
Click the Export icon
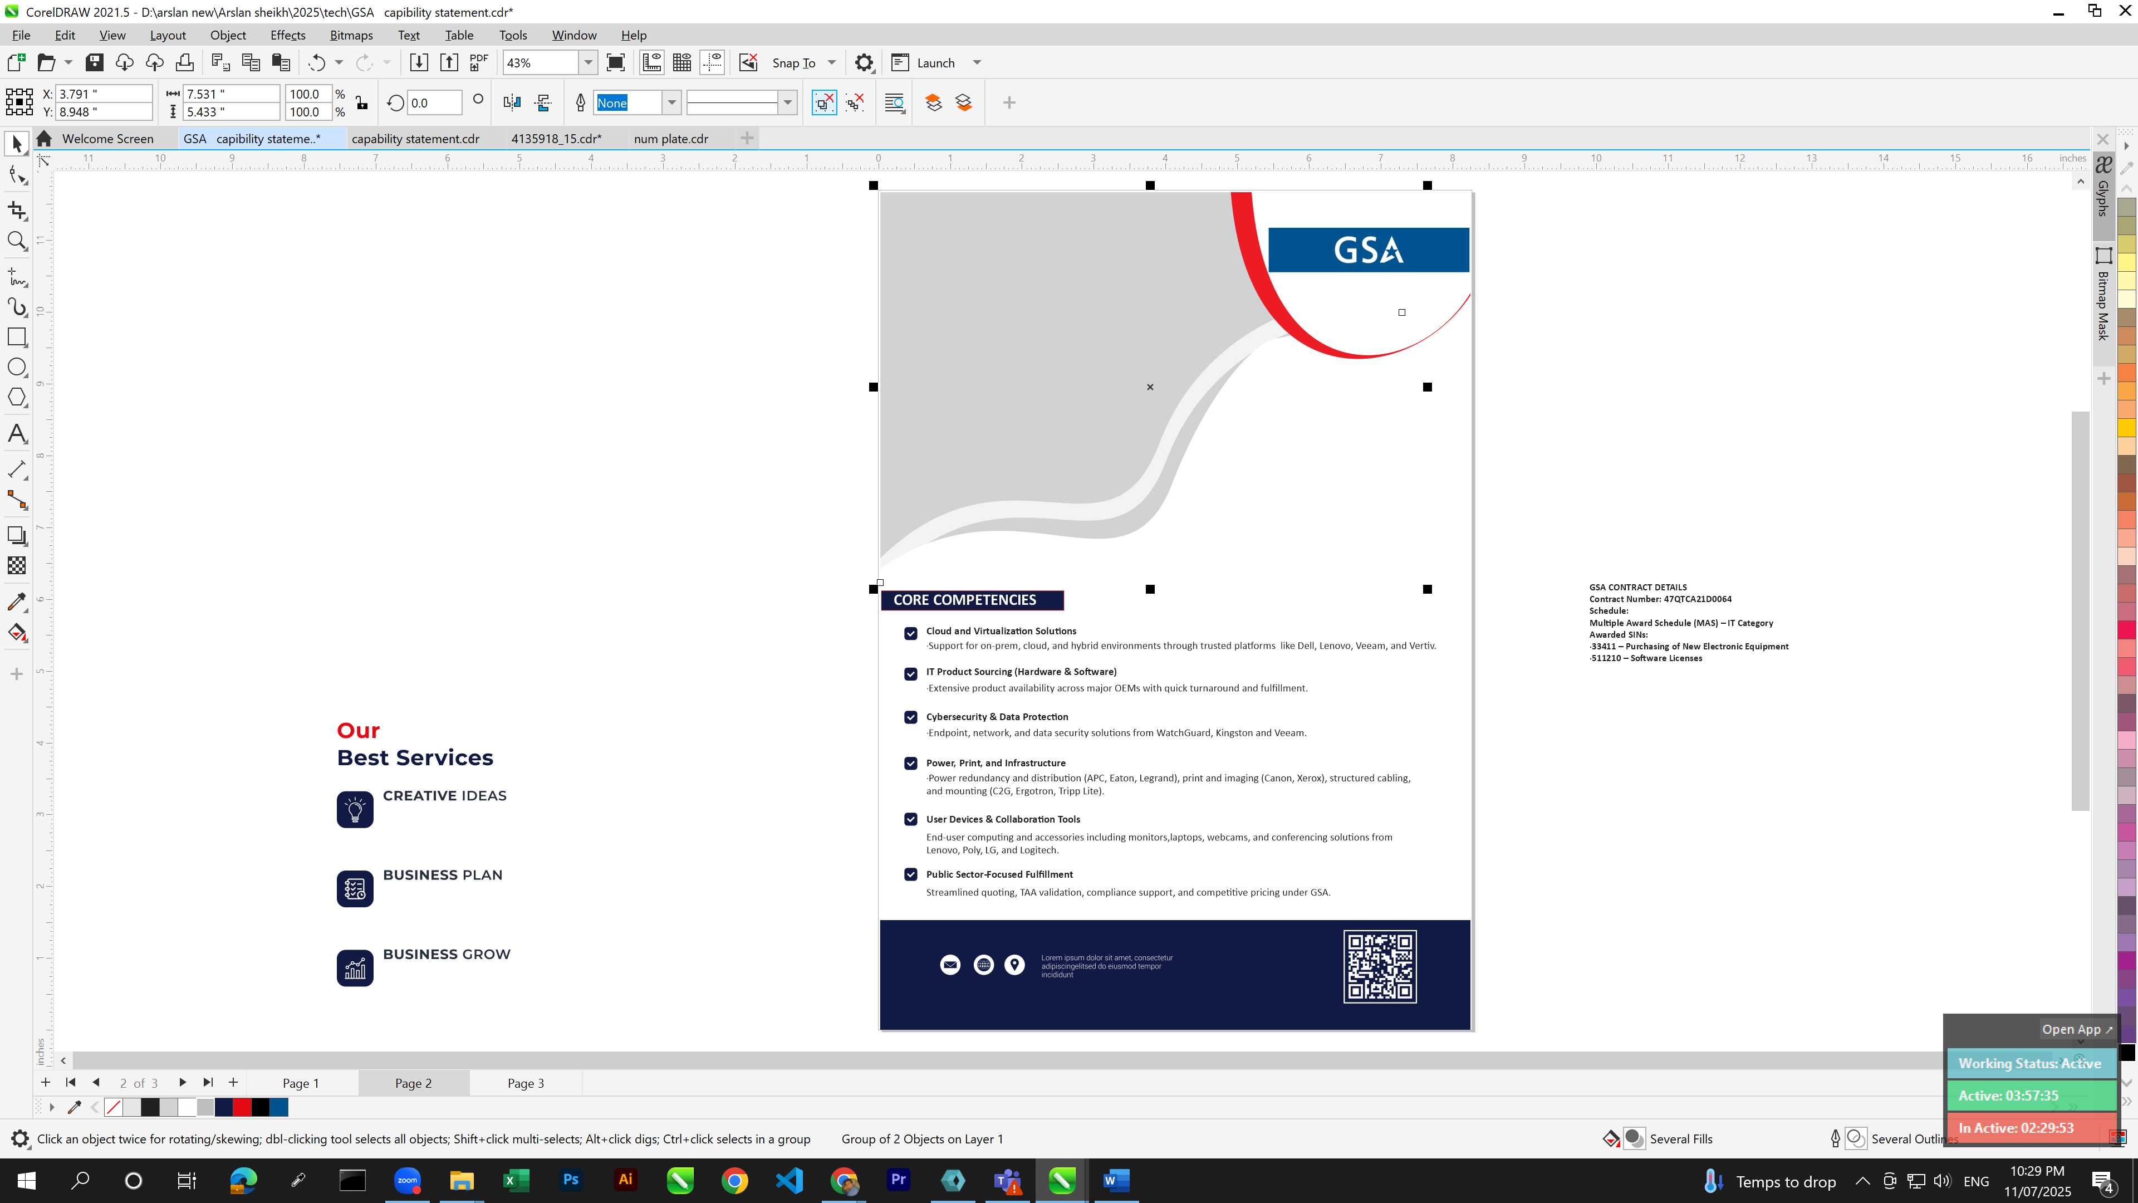pos(449,63)
